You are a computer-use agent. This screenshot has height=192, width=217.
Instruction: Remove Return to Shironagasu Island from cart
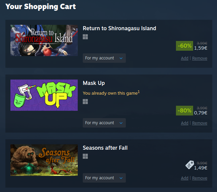coord(200,58)
